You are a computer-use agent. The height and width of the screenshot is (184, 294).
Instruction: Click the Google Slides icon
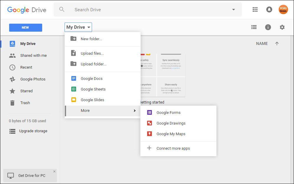74,100
